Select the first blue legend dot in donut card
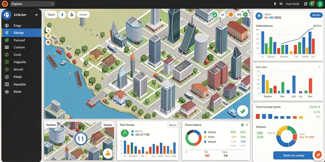325x162 pixels. [205, 132]
